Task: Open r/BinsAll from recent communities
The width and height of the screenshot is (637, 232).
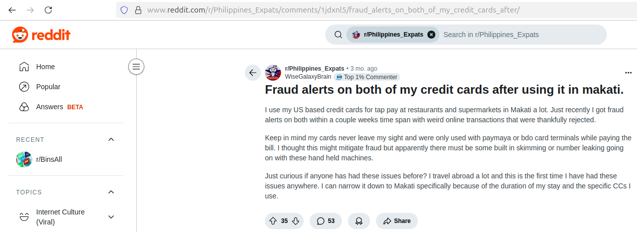Action: coord(66,159)
